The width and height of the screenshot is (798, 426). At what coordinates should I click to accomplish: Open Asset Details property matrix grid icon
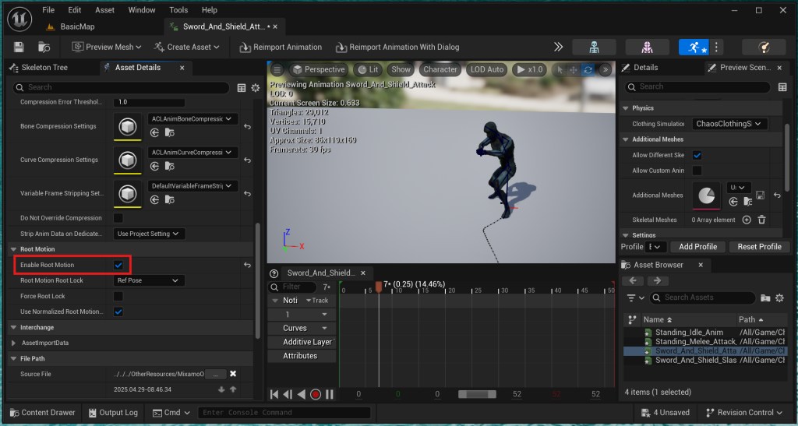pos(242,88)
